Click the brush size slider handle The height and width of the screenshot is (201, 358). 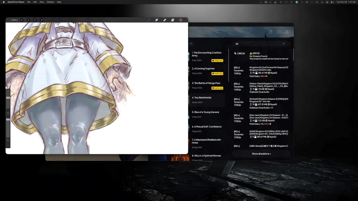pyautogui.click(x=8, y=98)
